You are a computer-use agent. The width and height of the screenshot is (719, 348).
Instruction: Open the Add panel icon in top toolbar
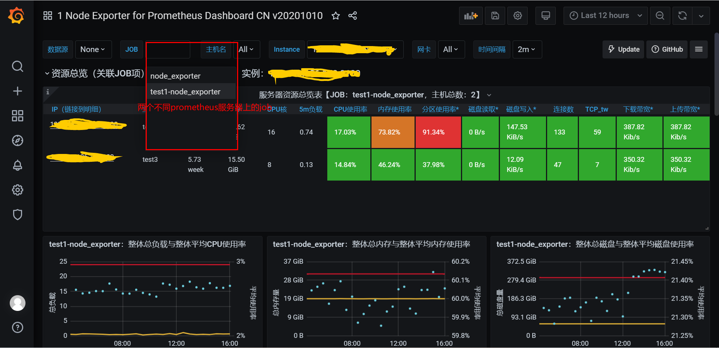point(471,15)
